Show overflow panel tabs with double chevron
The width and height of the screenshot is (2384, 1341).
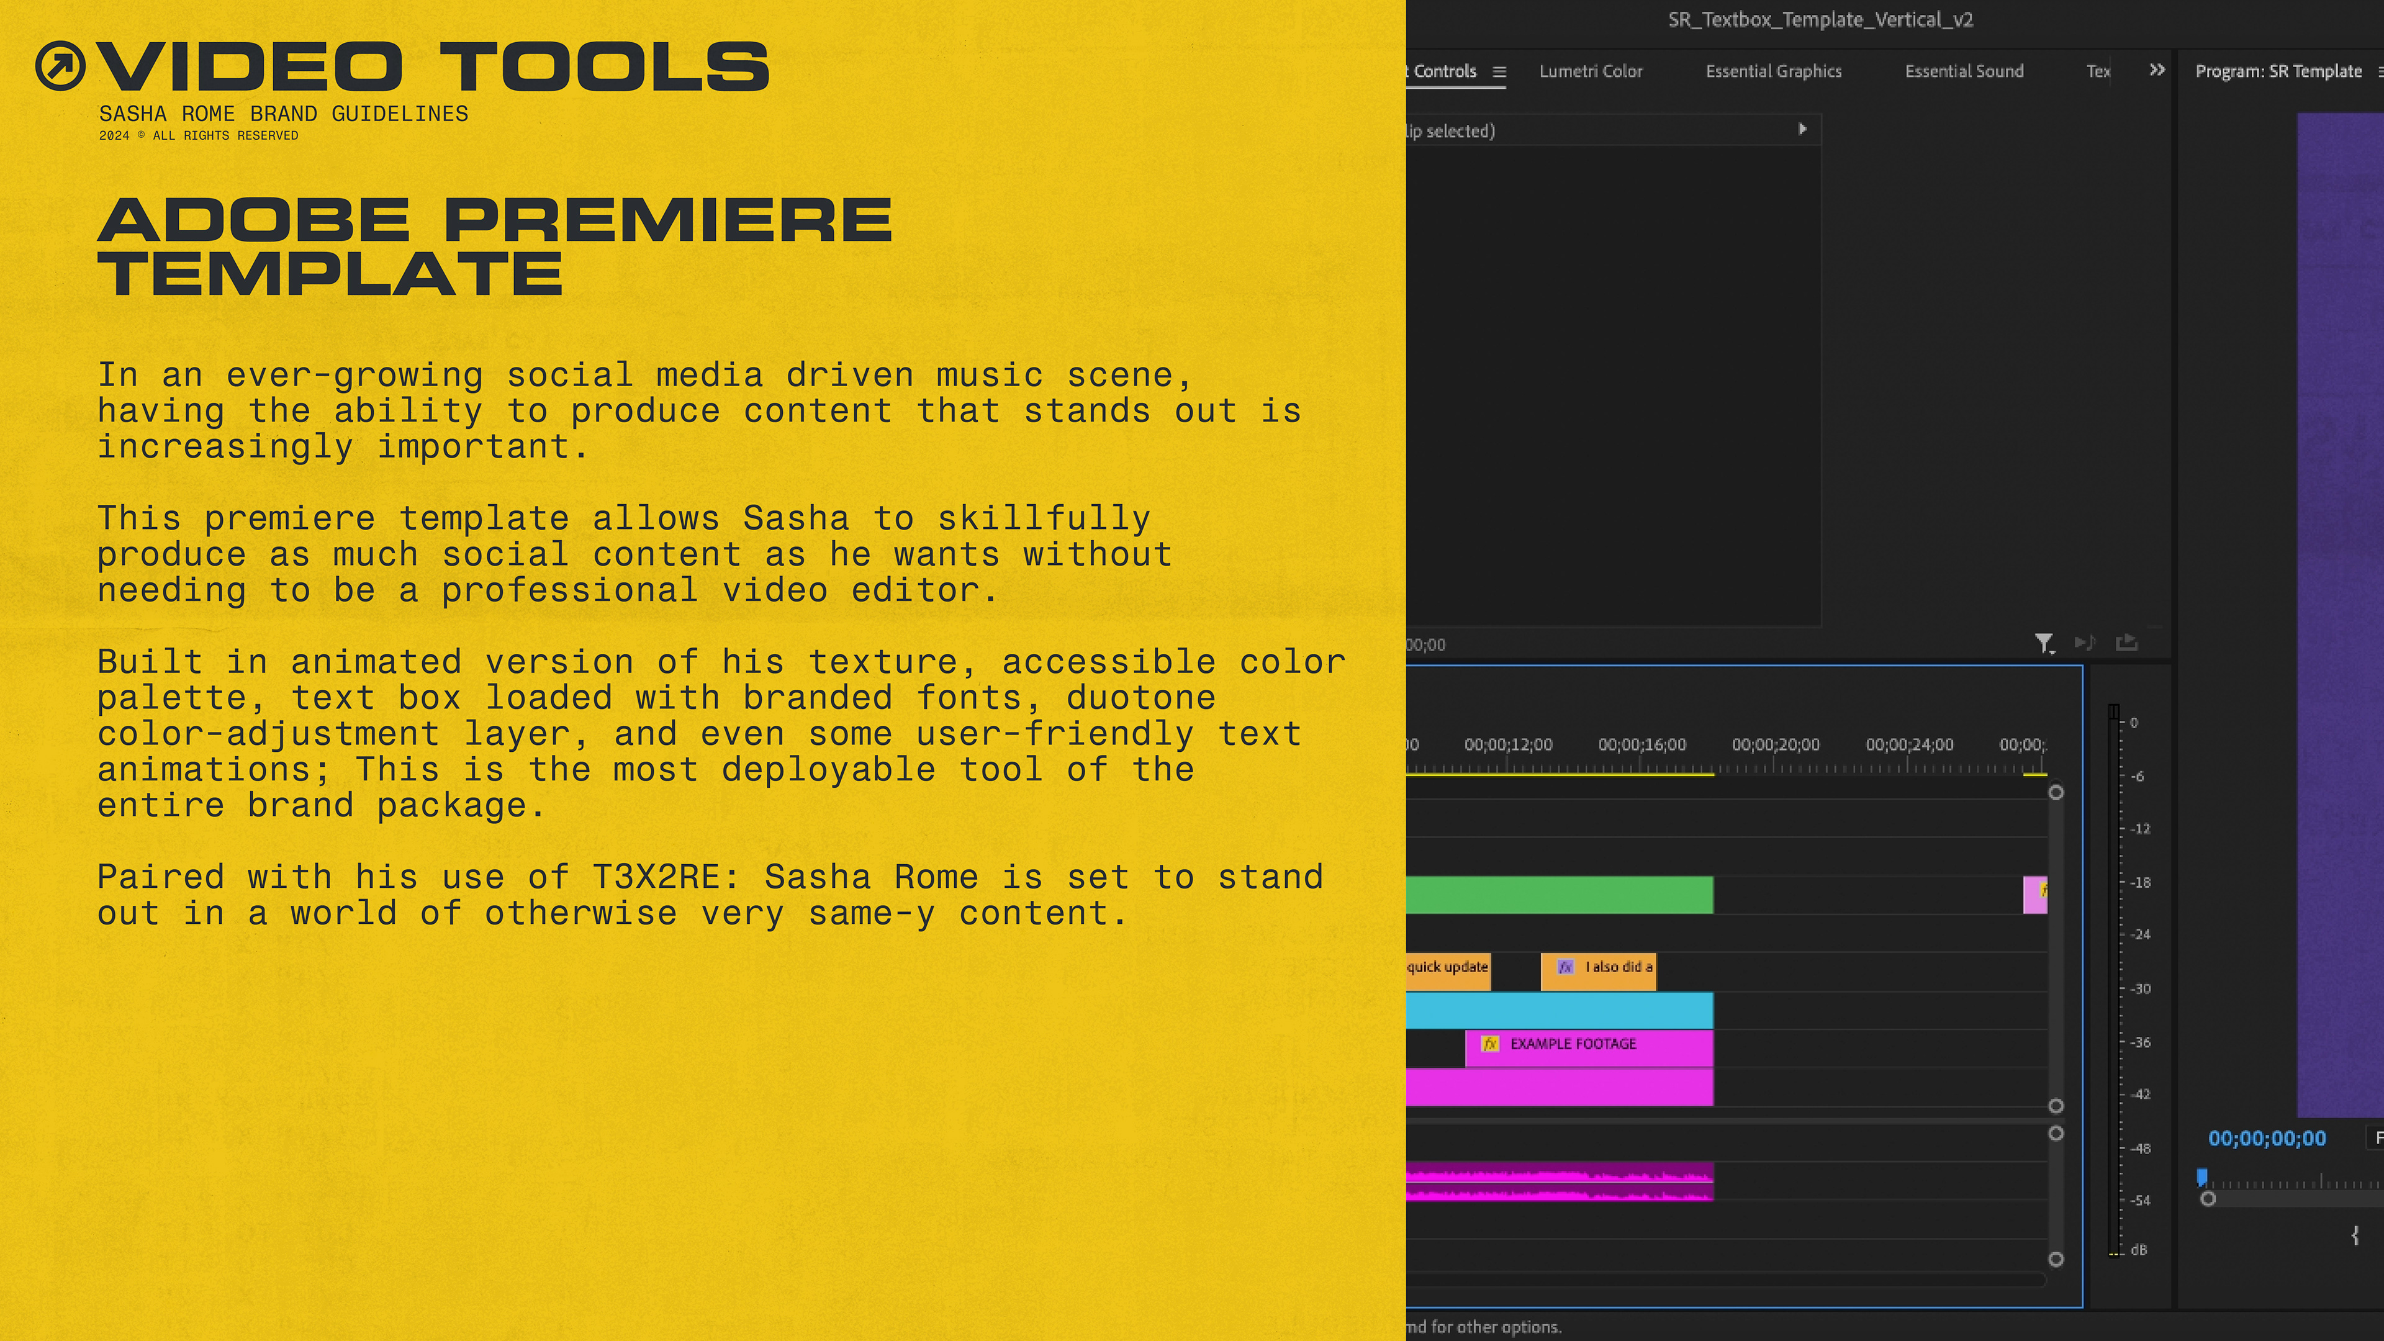point(2157,70)
